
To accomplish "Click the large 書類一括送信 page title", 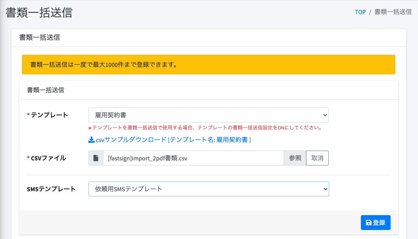I will click(x=39, y=13).
